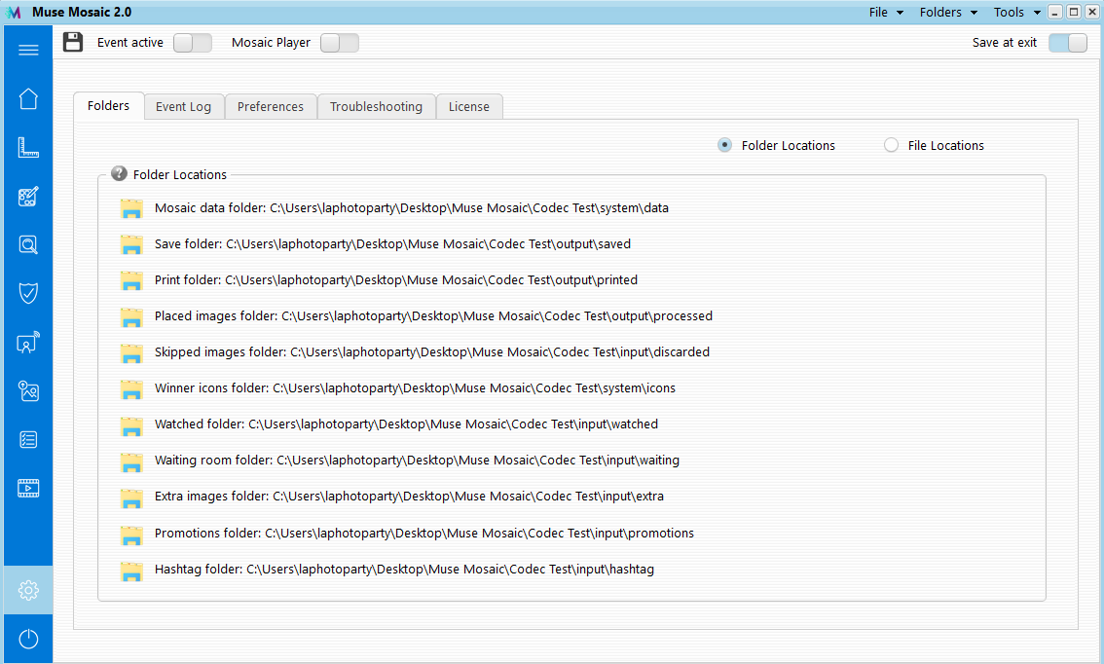Open the photo images sidebar icon
1104x664 pixels.
(x=28, y=390)
